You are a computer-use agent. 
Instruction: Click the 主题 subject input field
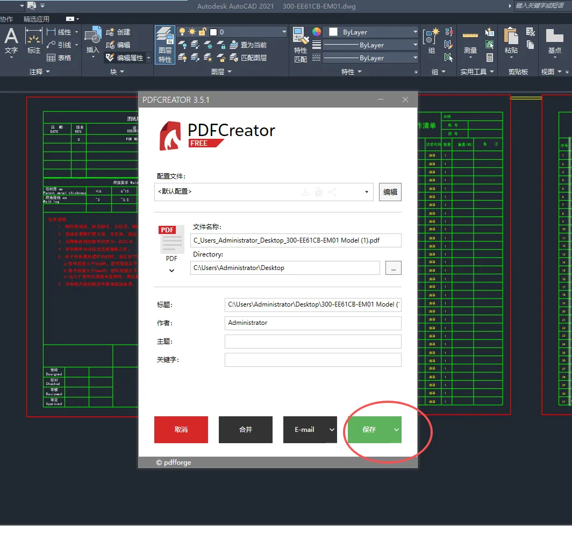pos(313,342)
